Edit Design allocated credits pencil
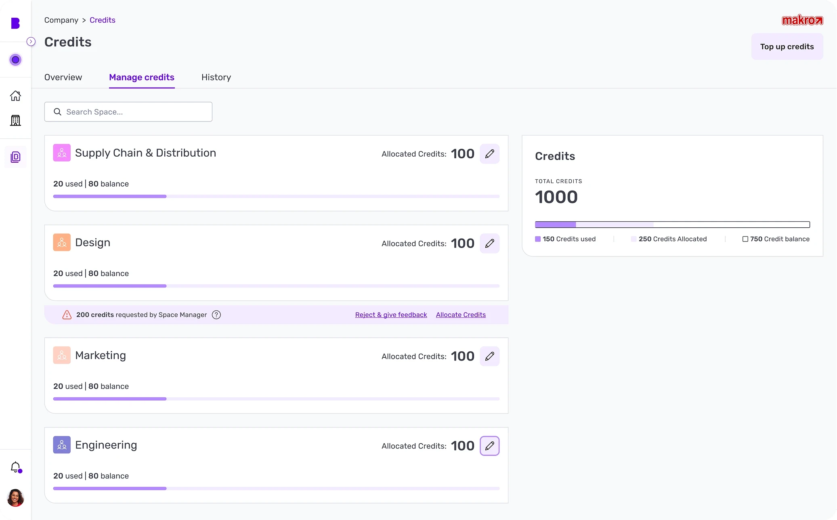 pos(490,243)
